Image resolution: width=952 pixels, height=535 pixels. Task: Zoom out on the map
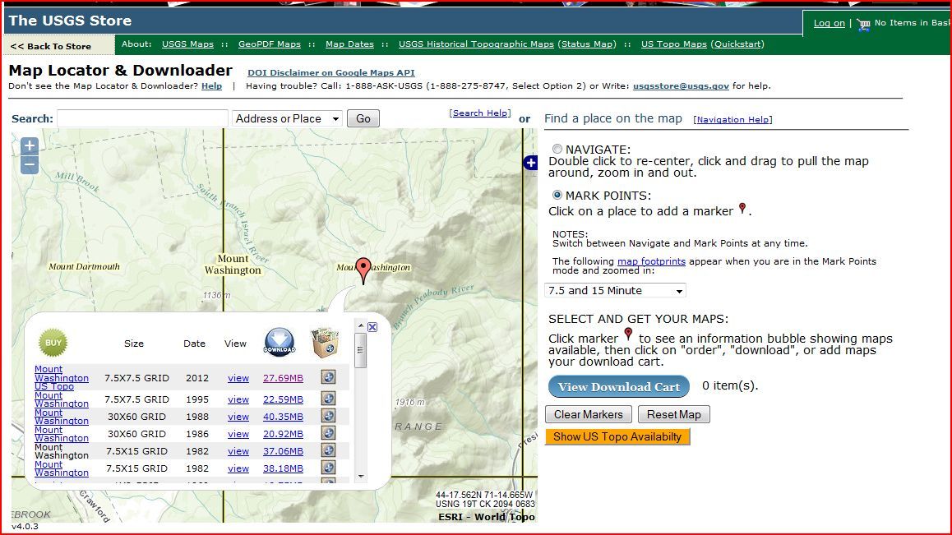click(29, 164)
